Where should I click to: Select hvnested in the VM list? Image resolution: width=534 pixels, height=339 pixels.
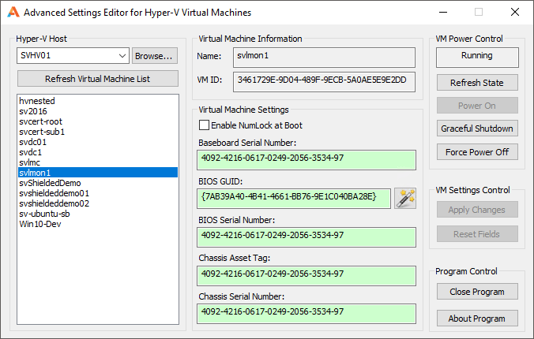98,101
